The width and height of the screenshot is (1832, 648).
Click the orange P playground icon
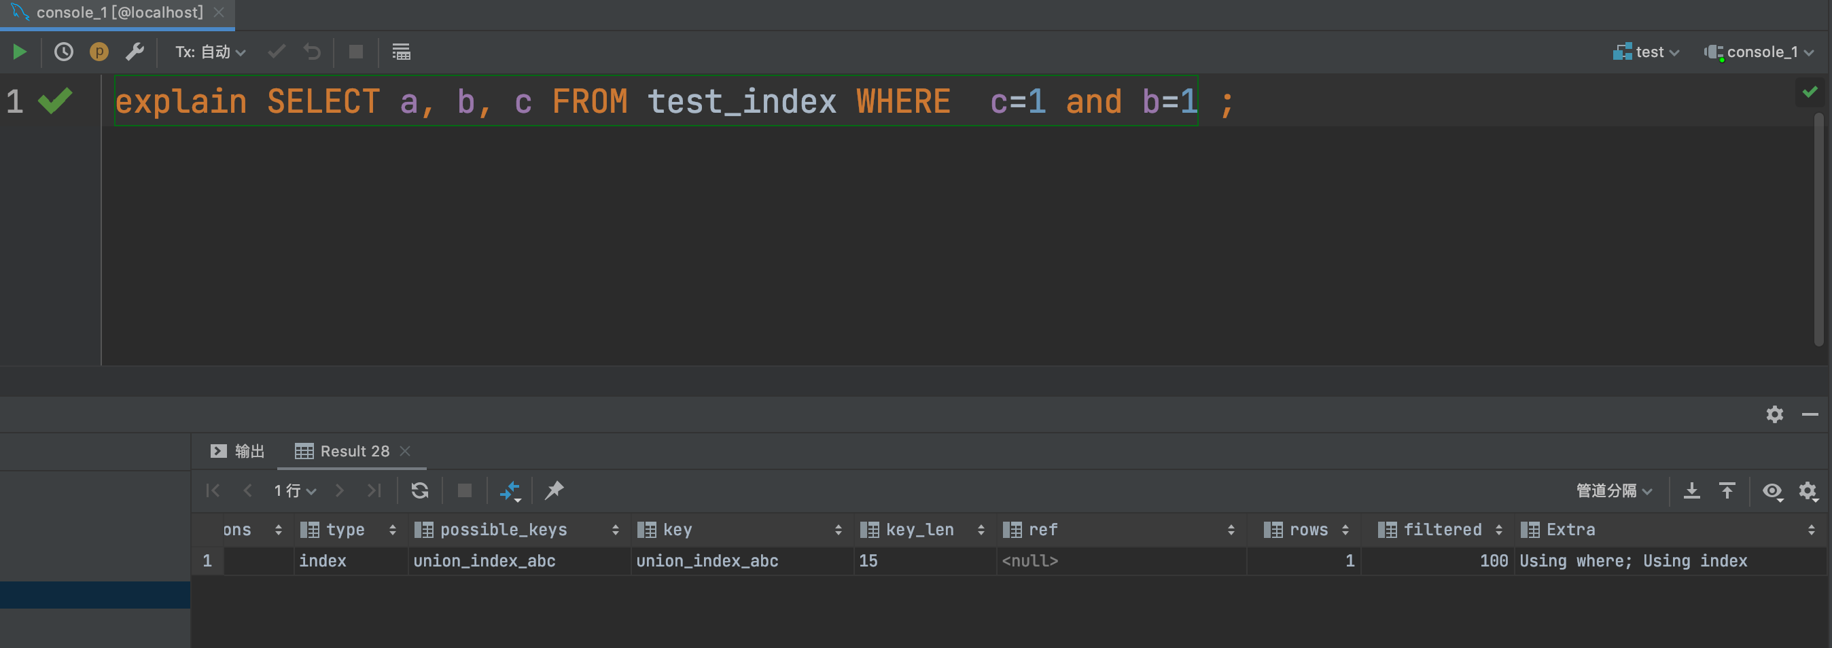coord(99,52)
